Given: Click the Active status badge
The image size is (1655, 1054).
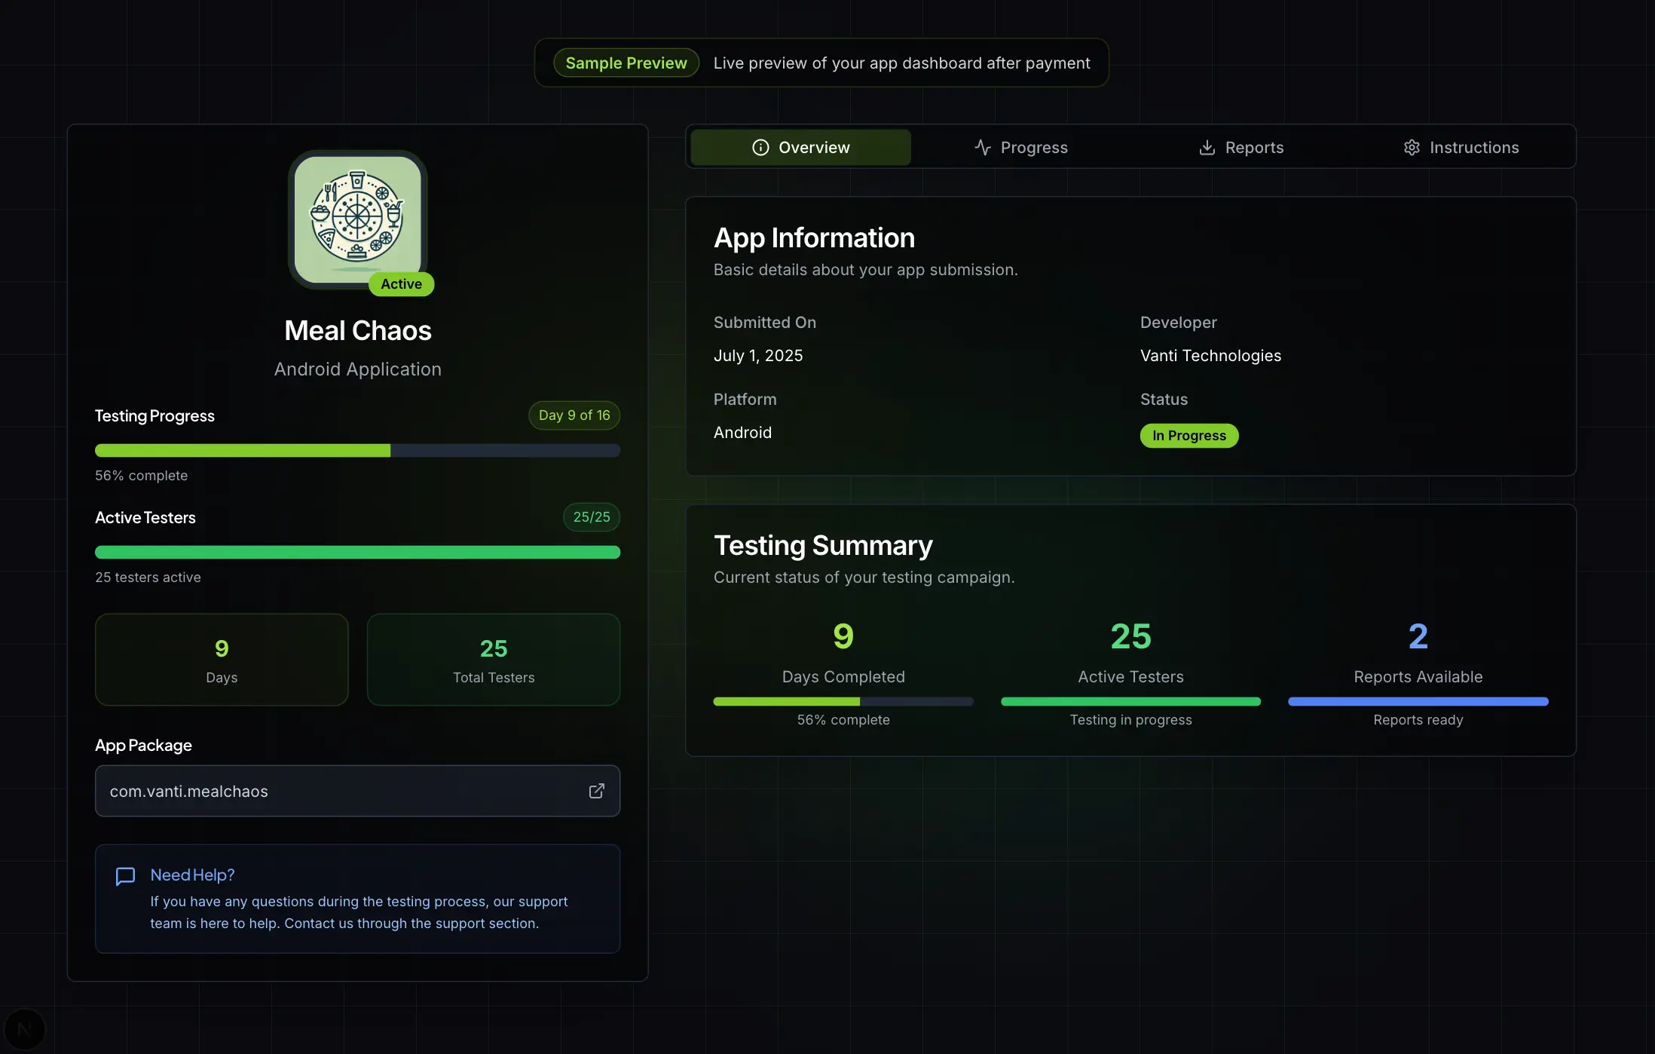Looking at the screenshot, I should pyautogui.click(x=401, y=284).
